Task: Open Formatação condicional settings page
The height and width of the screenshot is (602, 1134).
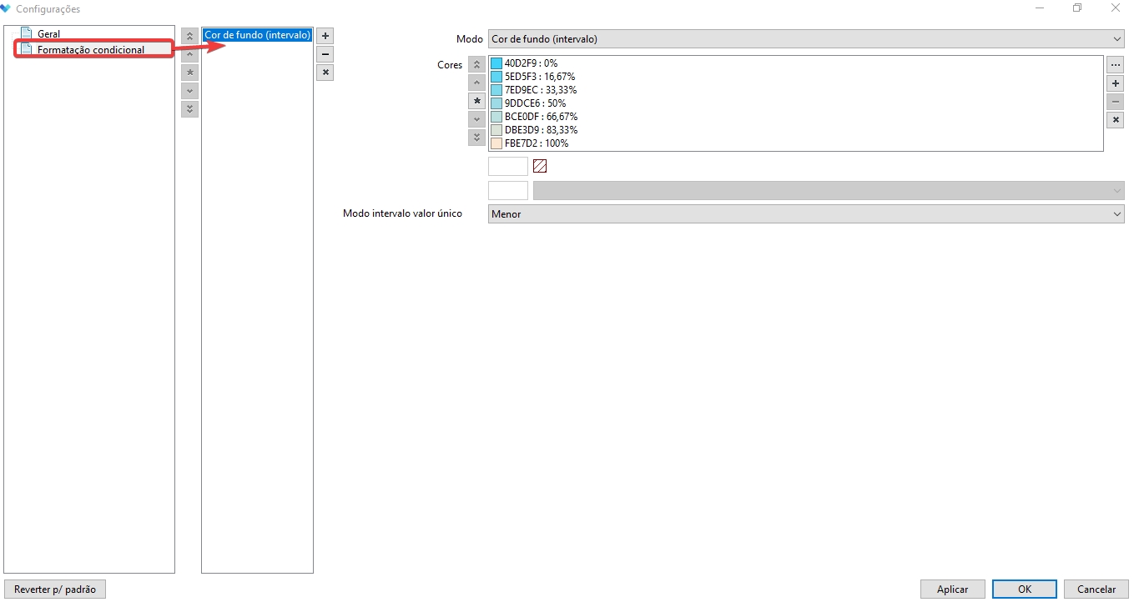Action: coord(90,50)
